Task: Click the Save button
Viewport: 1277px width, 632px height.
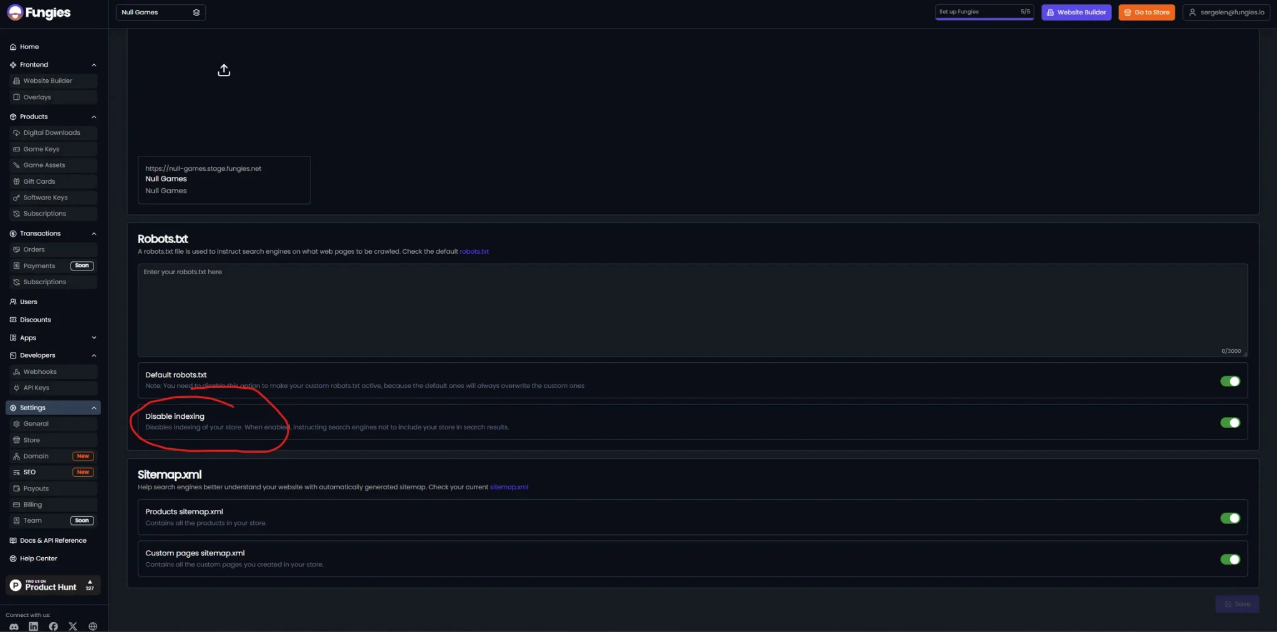Action: pos(1237,604)
